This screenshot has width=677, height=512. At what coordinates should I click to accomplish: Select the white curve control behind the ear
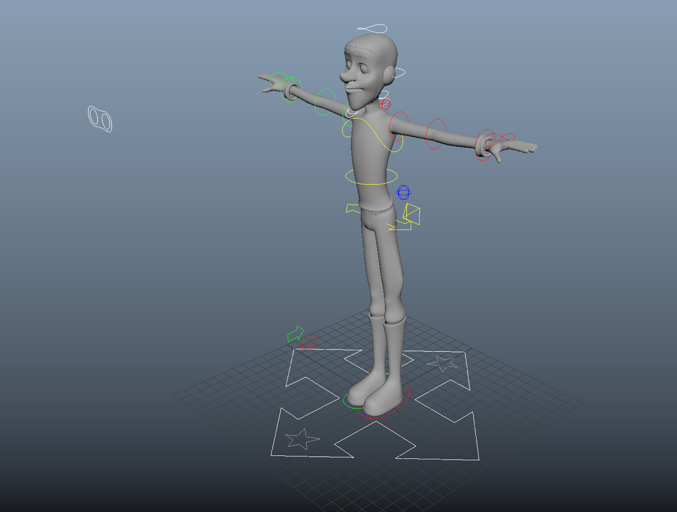click(399, 73)
